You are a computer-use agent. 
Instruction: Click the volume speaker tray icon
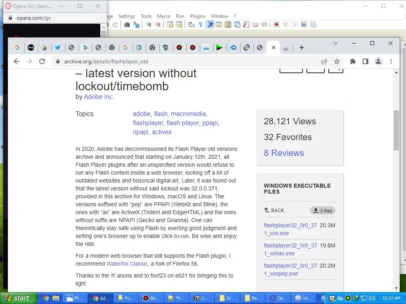372,298
